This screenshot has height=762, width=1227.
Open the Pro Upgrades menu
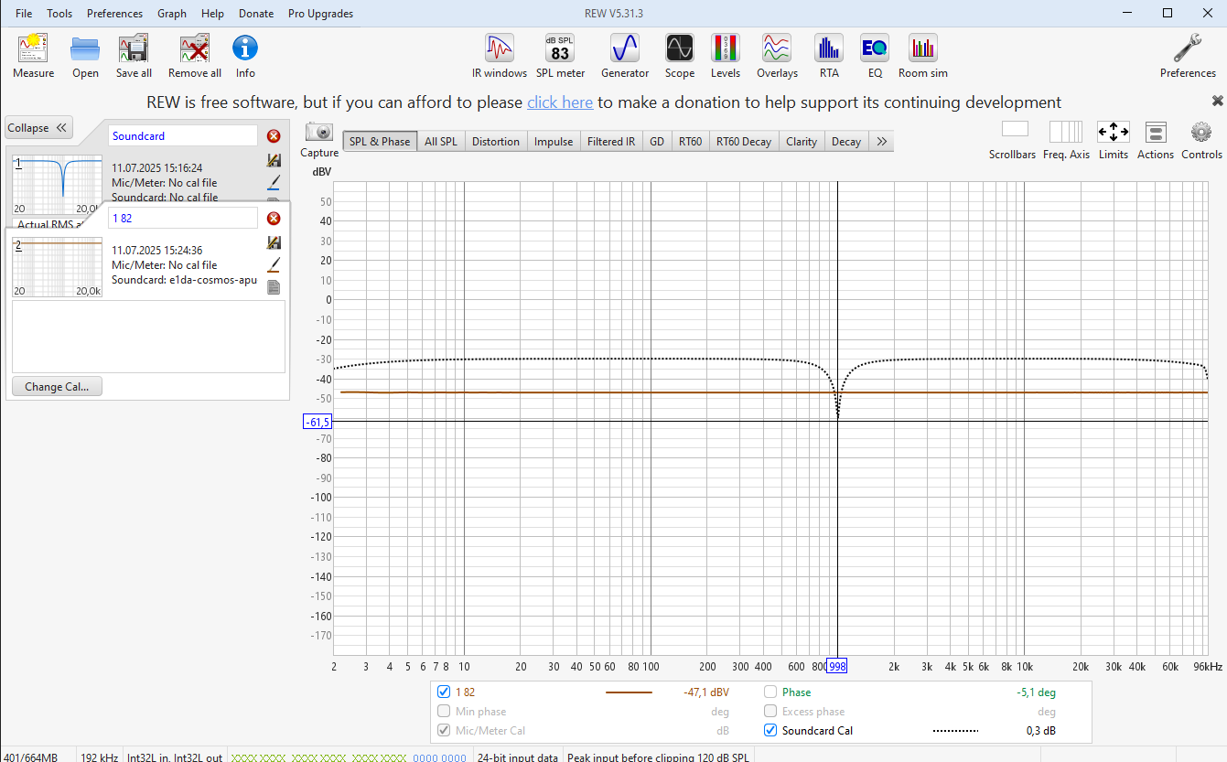coord(320,14)
